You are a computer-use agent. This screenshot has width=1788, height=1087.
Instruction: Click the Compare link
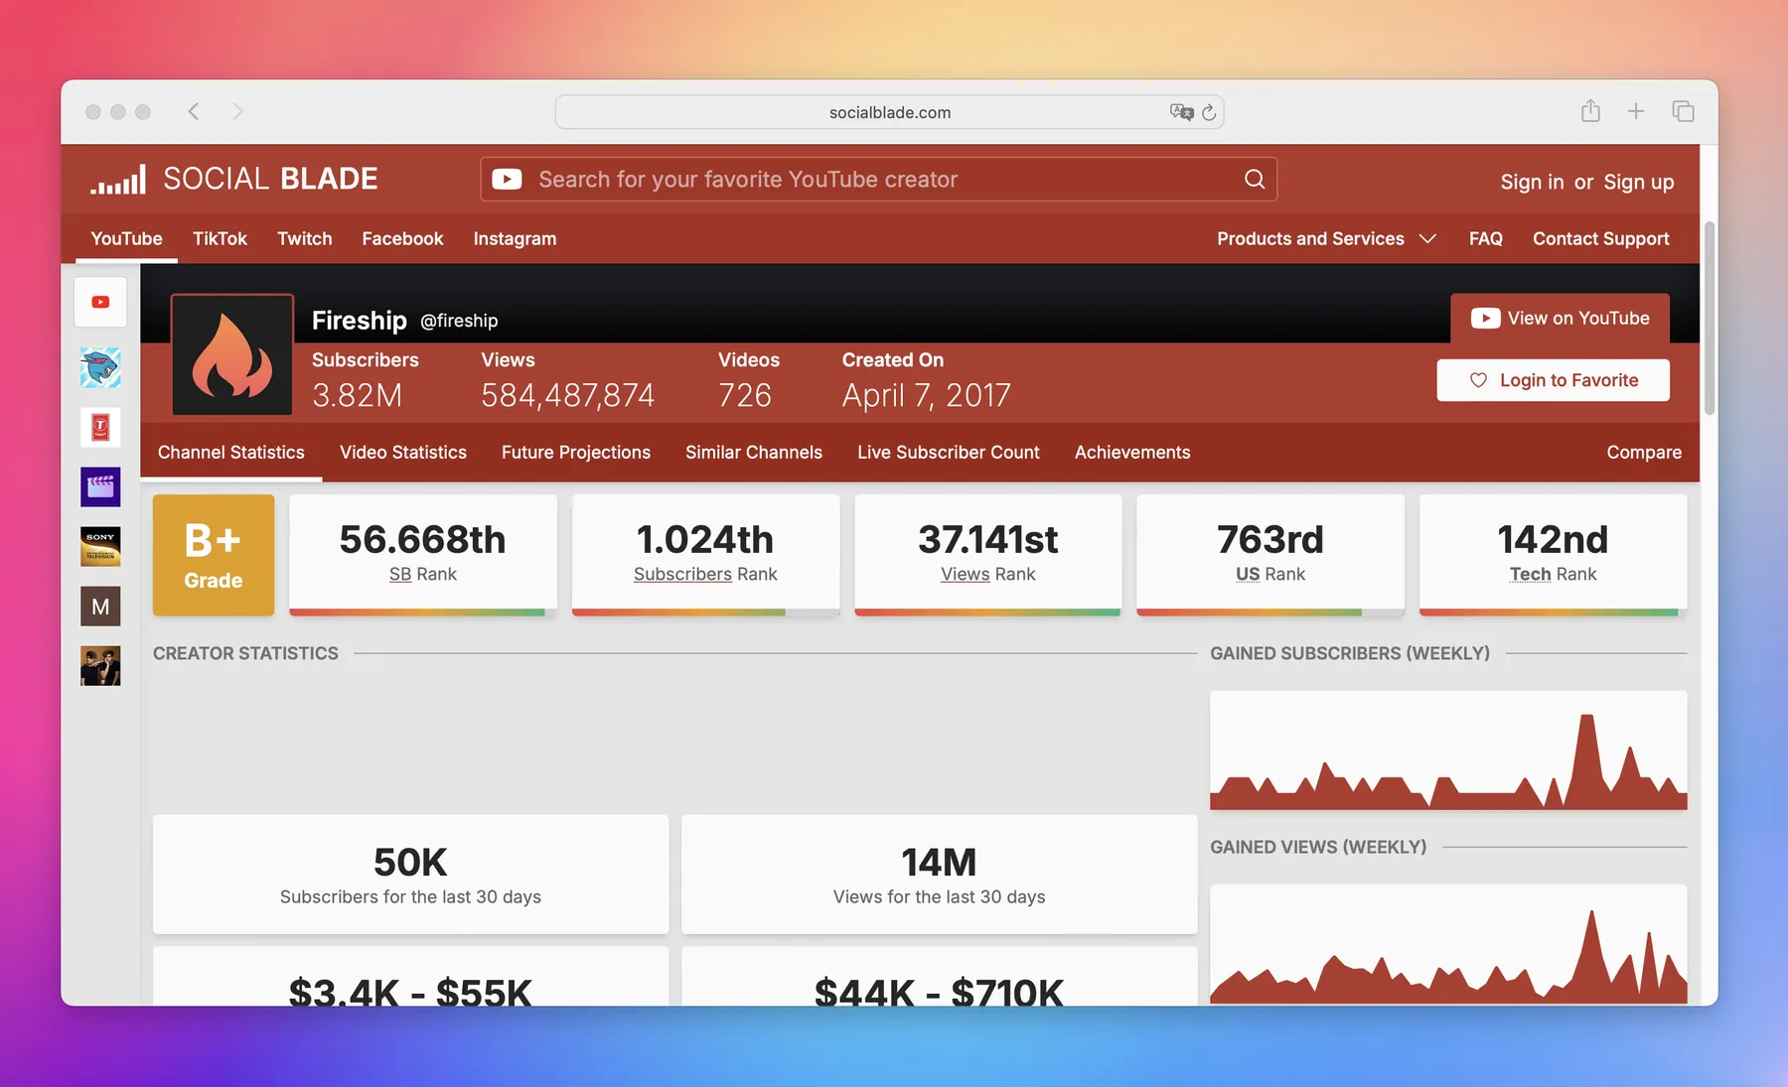pos(1643,453)
